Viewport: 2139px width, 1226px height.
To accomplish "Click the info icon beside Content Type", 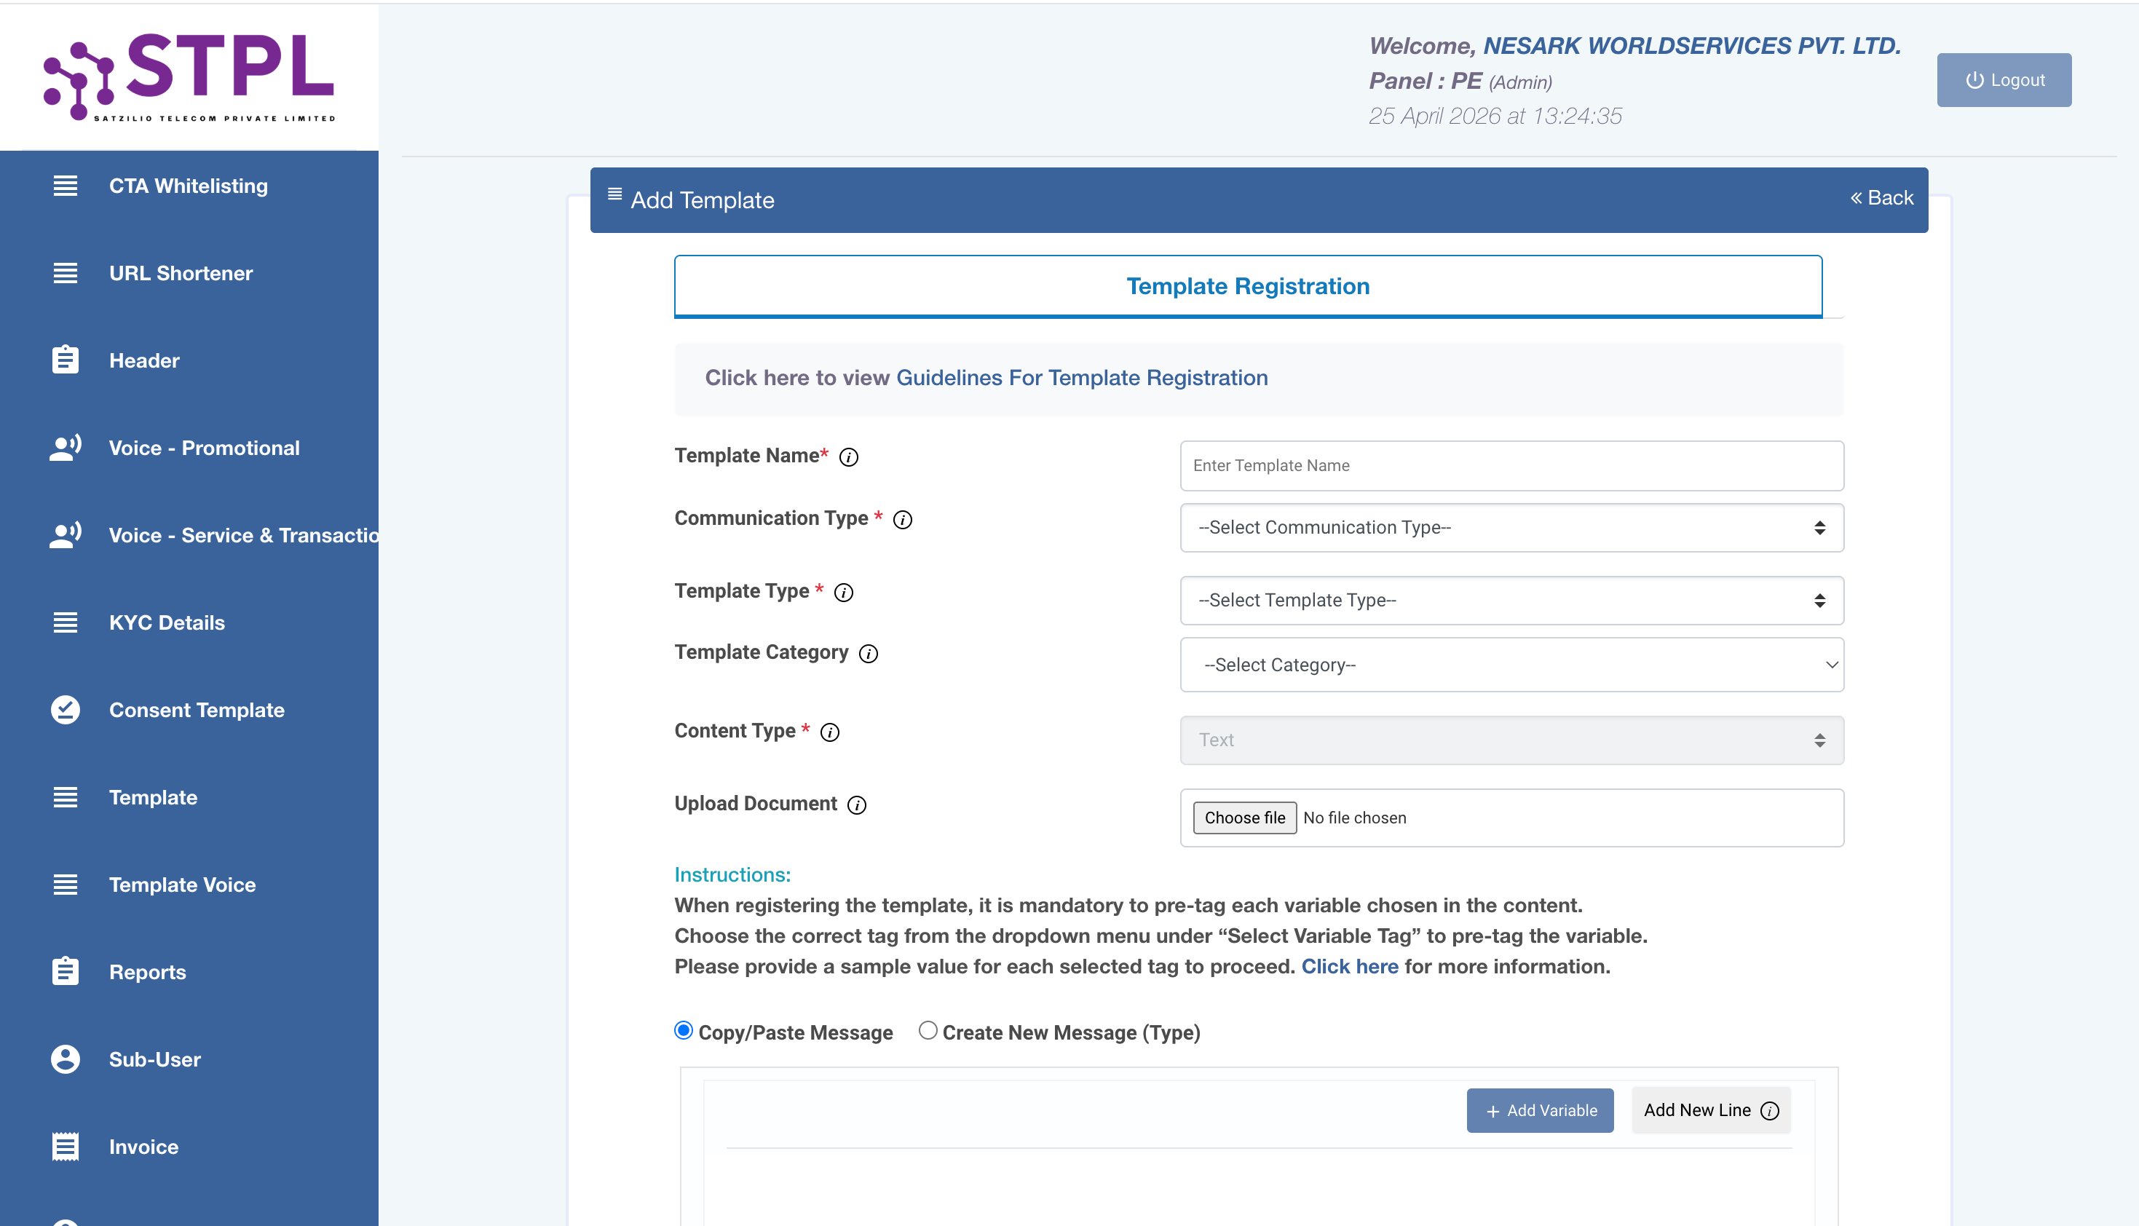I will (x=829, y=732).
